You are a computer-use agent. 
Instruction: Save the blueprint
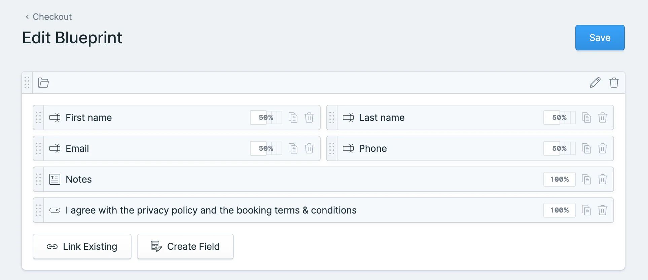click(600, 38)
